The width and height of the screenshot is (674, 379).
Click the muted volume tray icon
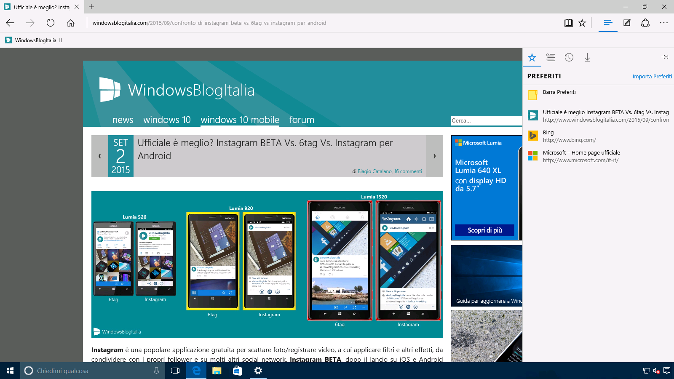(657, 371)
